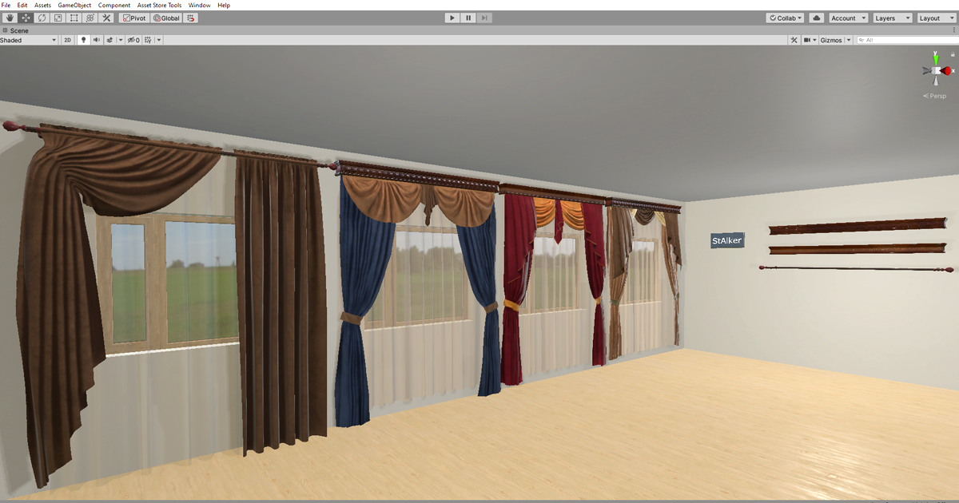Open the Layers dropdown
This screenshot has width=959, height=503.
coord(891,18)
